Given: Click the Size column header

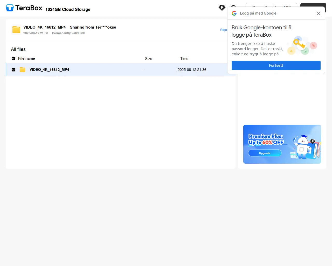Looking at the screenshot, I should (x=149, y=59).
